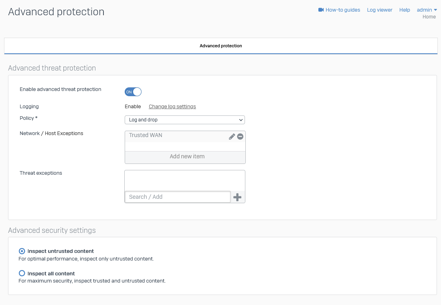Click the Home breadcrumb under admin

click(x=429, y=17)
